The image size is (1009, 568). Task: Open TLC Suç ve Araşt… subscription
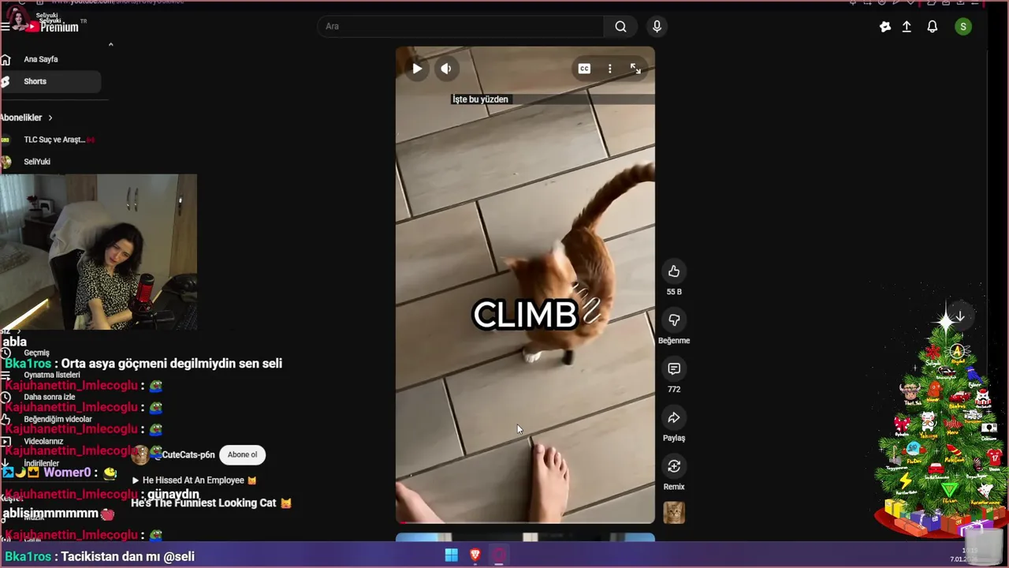54,140
